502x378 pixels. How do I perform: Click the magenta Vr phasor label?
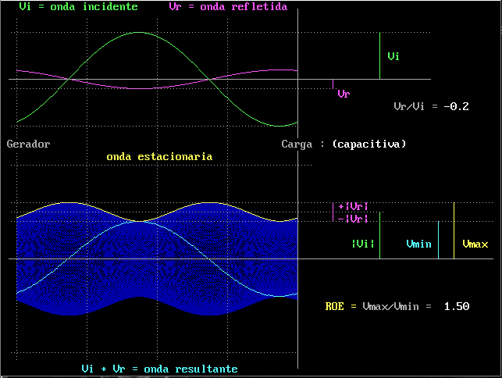344,94
